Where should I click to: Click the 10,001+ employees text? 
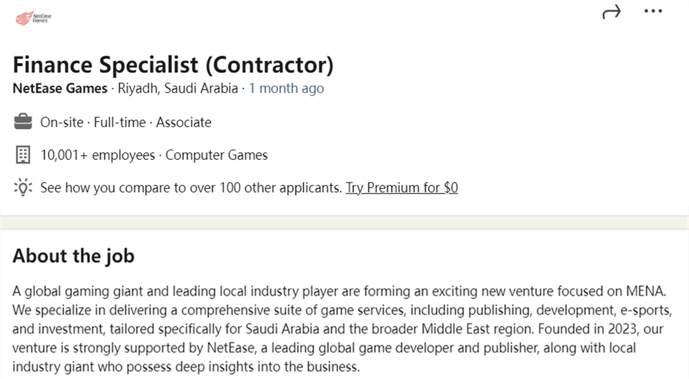point(97,155)
